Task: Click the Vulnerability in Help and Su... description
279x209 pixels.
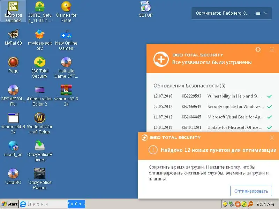Action: click(234, 96)
